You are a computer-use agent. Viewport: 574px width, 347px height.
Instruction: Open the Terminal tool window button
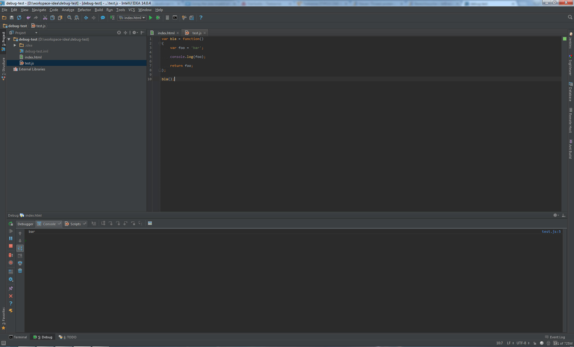click(x=18, y=337)
